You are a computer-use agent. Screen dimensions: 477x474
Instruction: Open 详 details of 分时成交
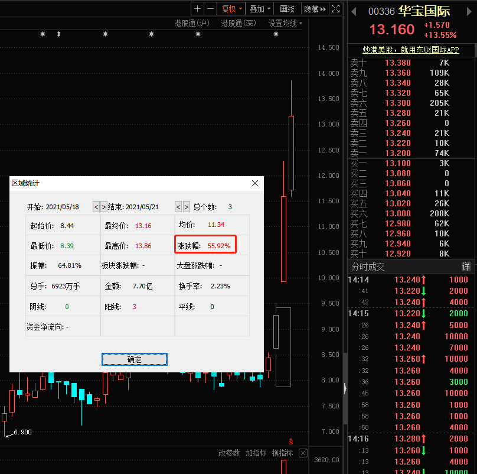(466, 267)
